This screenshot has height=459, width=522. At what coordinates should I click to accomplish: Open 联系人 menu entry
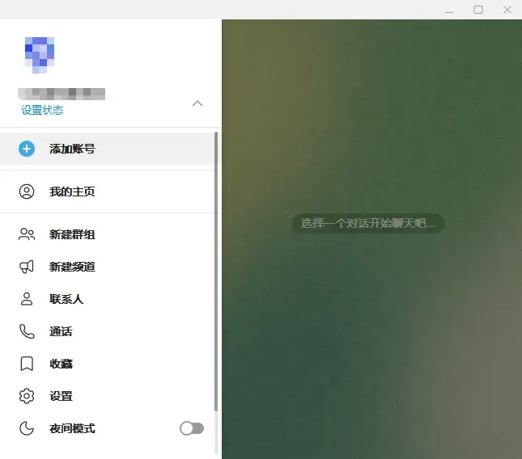click(107, 299)
